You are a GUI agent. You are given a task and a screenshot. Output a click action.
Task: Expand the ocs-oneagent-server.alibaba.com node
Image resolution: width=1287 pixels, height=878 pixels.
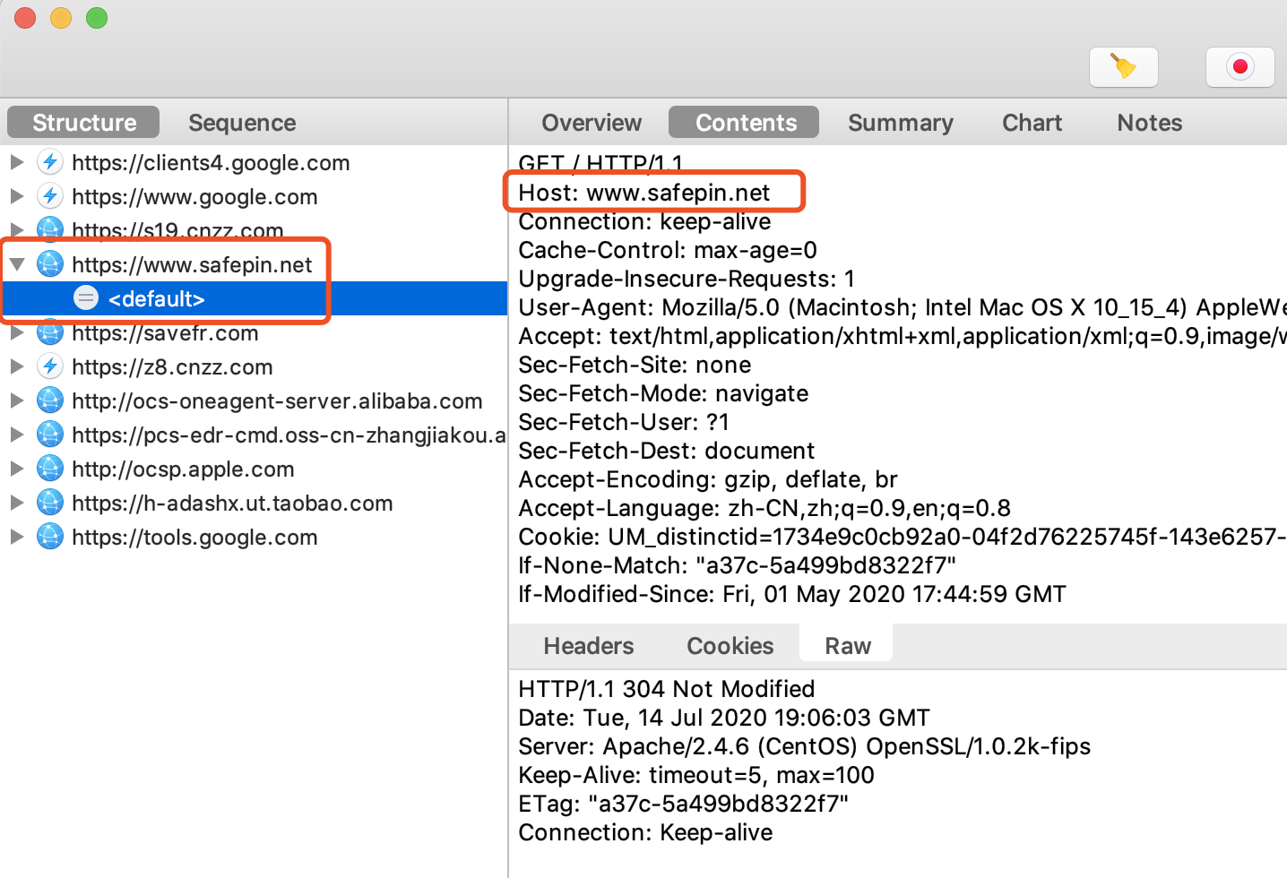coord(17,400)
